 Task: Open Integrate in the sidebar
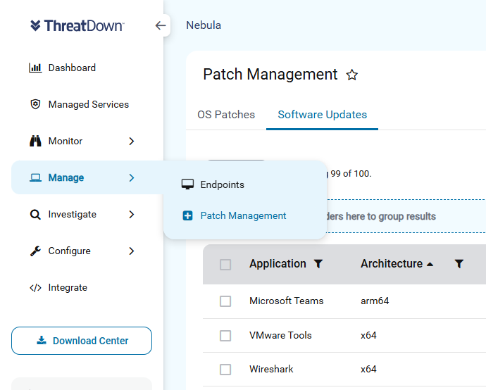pos(68,288)
